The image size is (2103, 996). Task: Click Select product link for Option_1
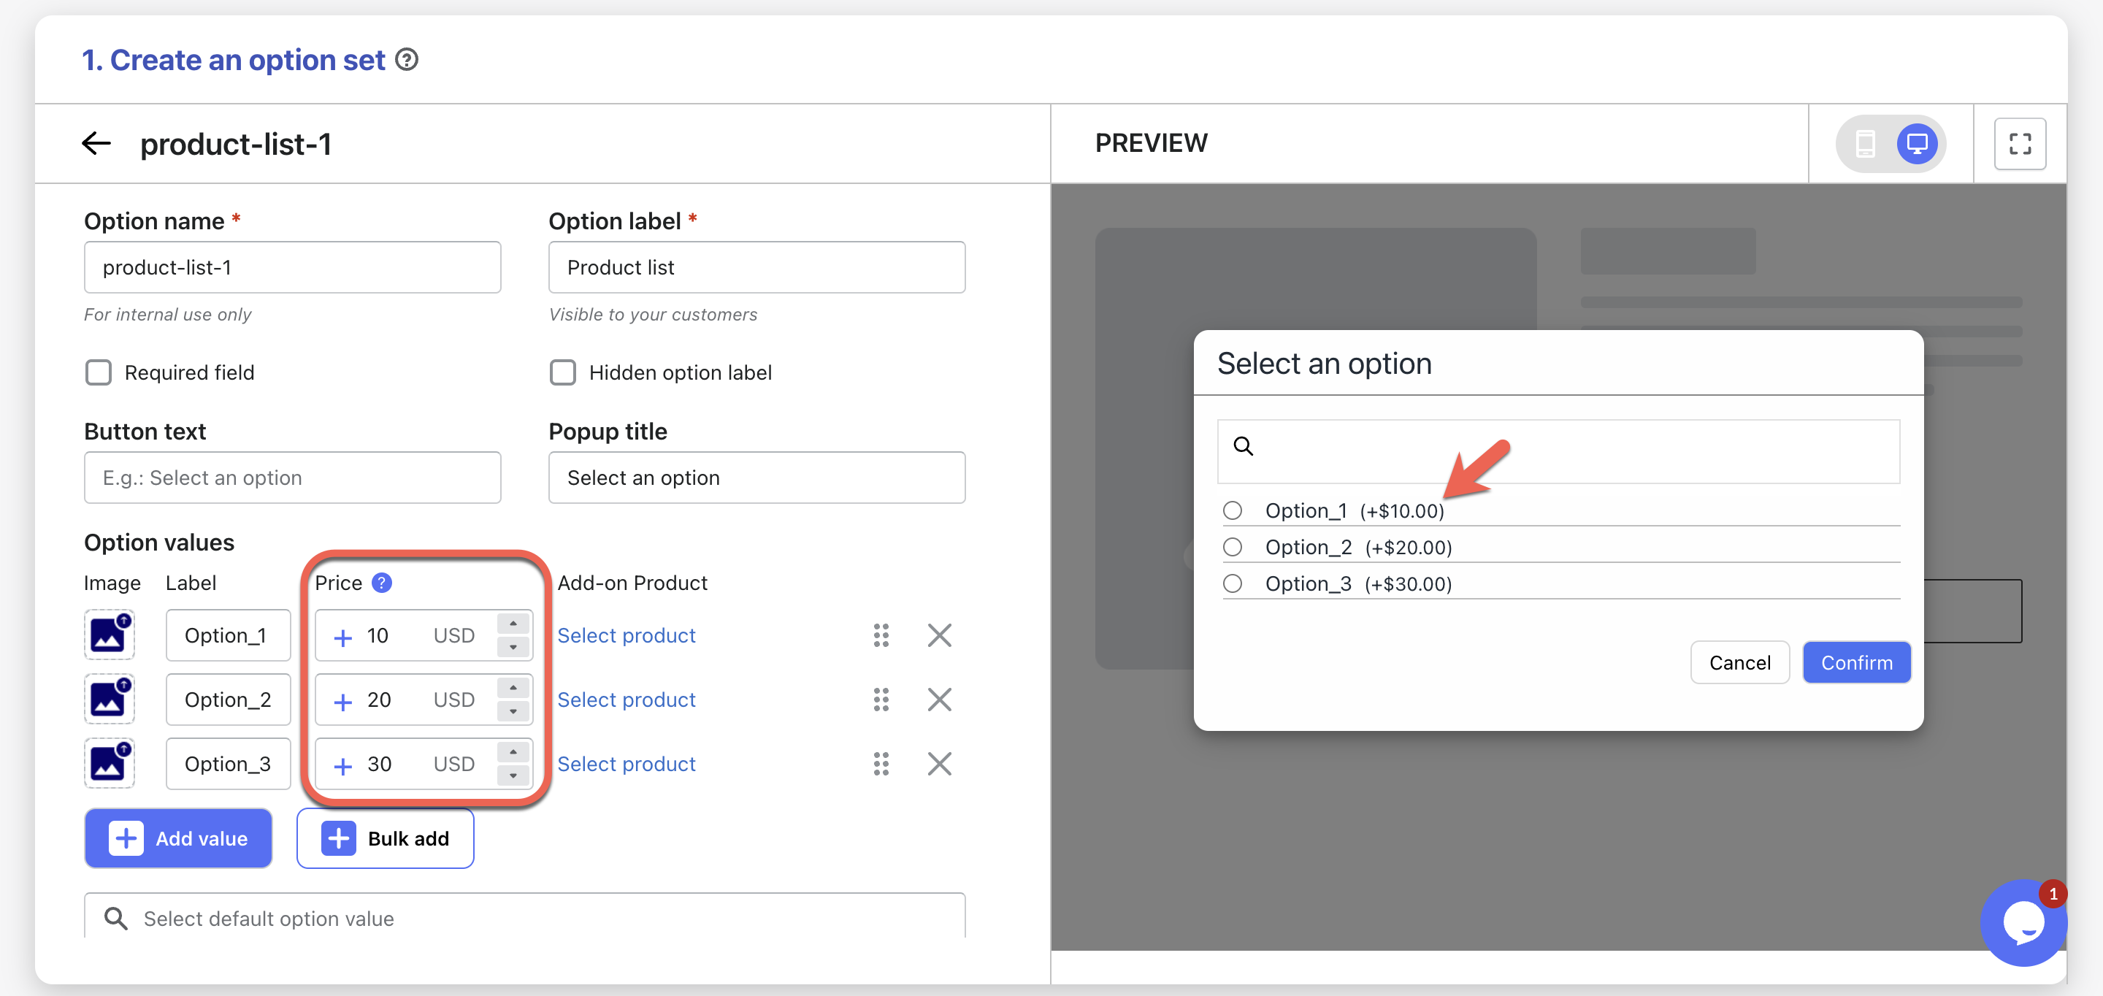click(x=627, y=635)
